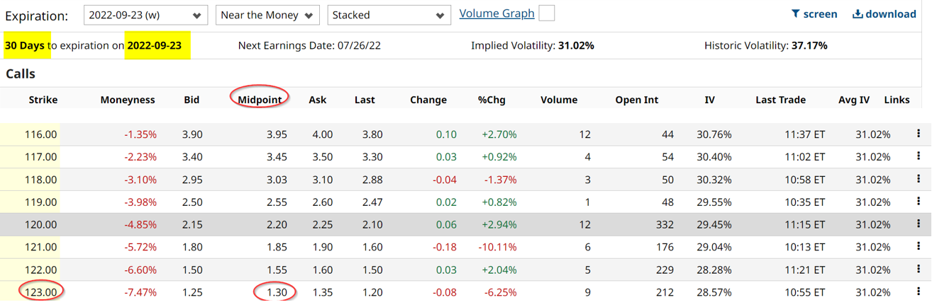This screenshot has height=307, width=937.
Task: Open links menu for 120.00 strike row
Action: tap(919, 224)
